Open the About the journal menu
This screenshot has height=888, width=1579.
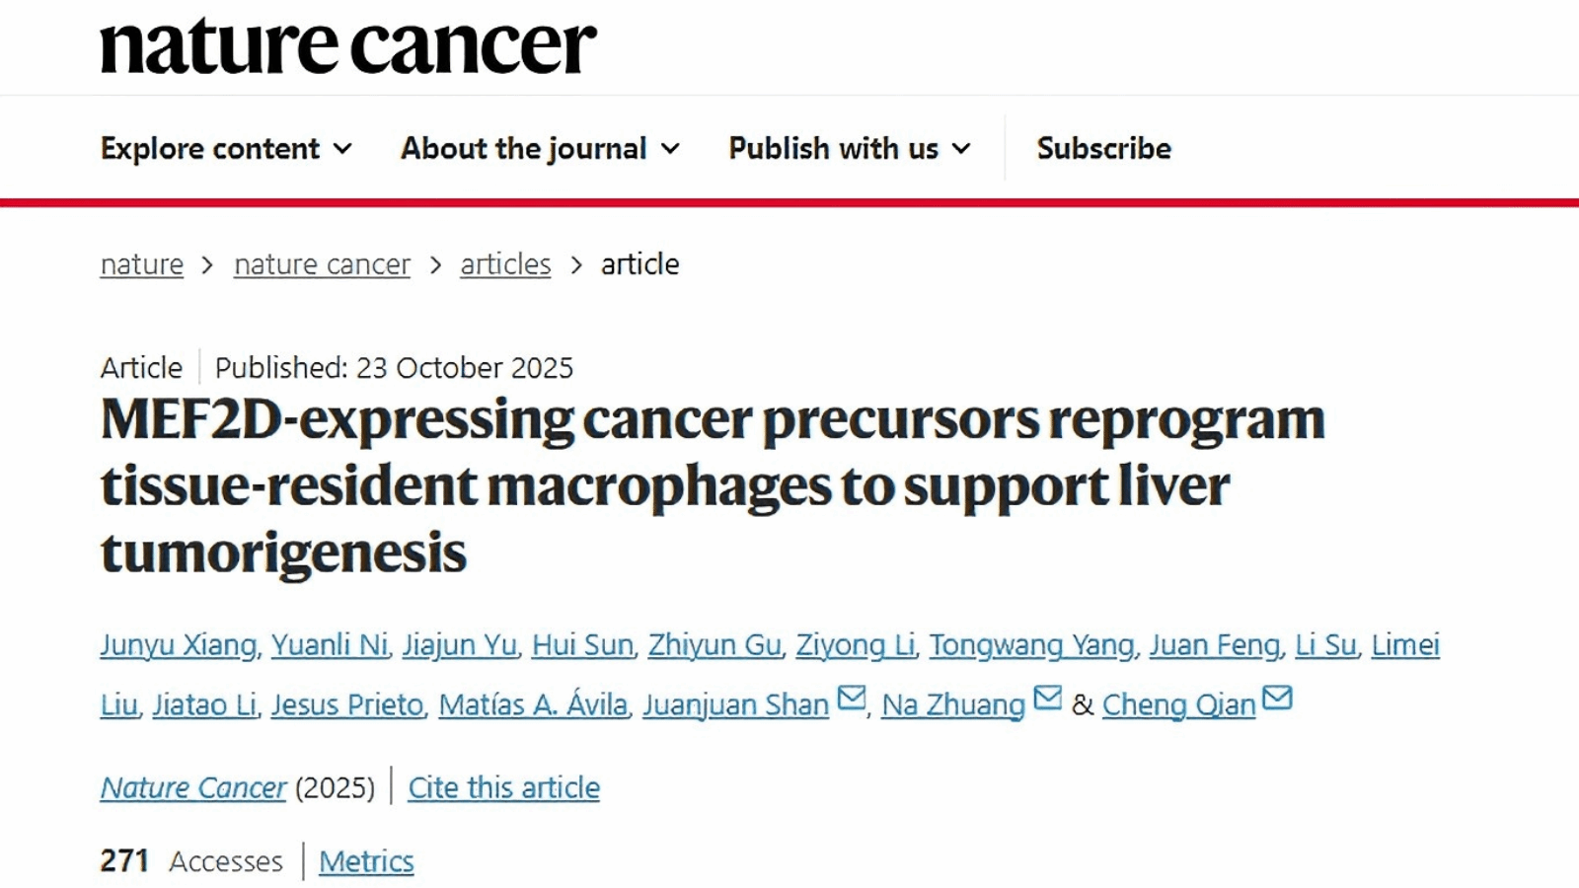point(538,148)
